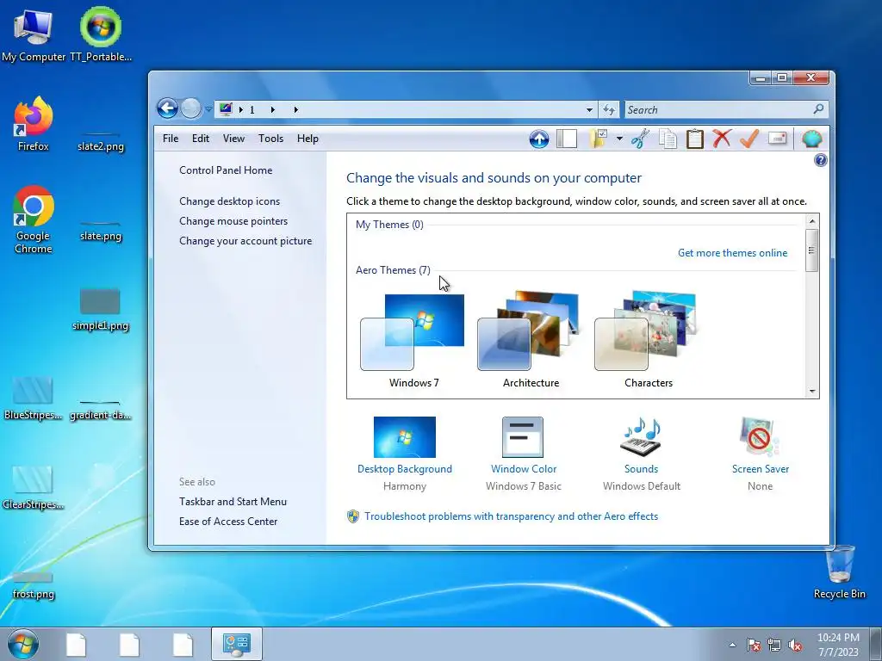Open the File menu
Viewport: 882px width, 661px height.
point(171,139)
